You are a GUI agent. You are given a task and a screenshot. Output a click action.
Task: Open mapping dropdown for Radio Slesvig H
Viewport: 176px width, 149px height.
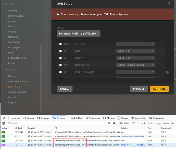click(135, 72)
